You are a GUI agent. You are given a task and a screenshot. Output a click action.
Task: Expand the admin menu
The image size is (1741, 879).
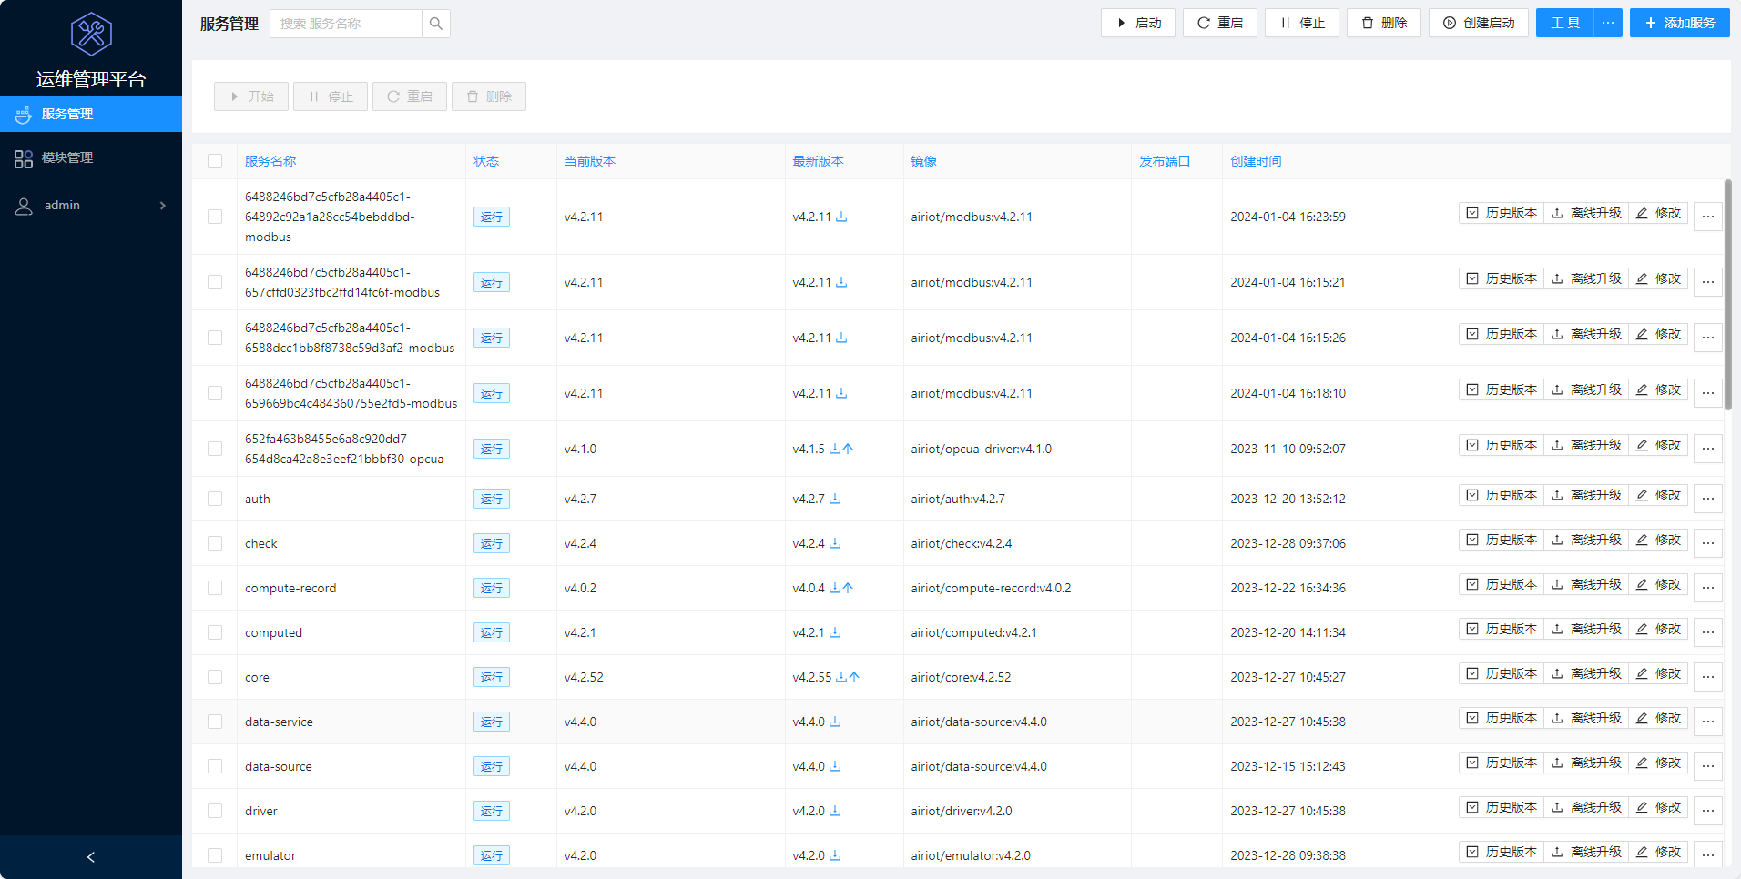coord(91,206)
